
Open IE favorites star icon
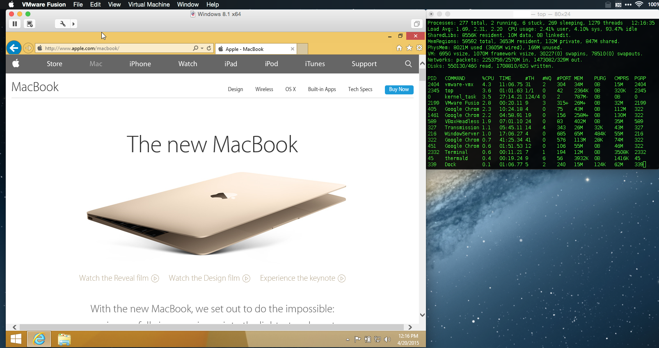pyautogui.click(x=409, y=48)
